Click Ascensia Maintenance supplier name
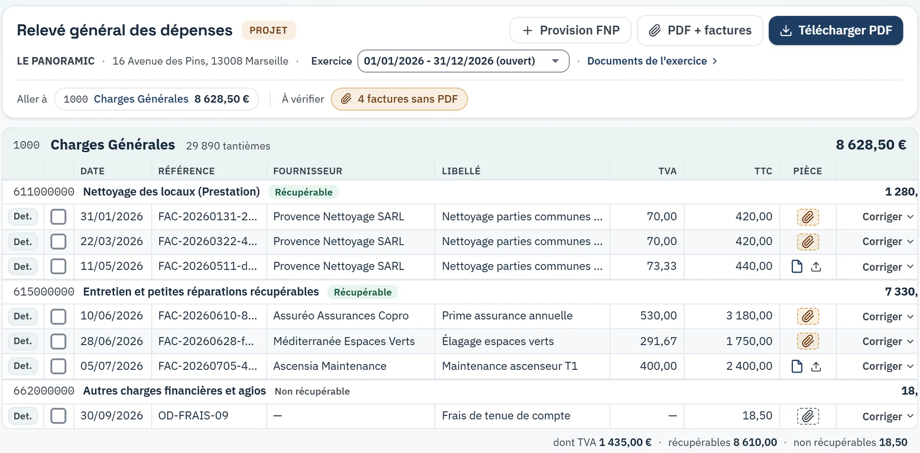Image resolution: width=920 pixels, height=453 pixels. coord(330,366)
